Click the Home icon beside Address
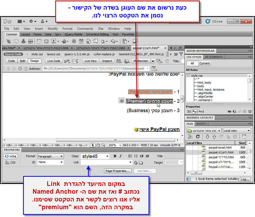 tap(26, 69)
